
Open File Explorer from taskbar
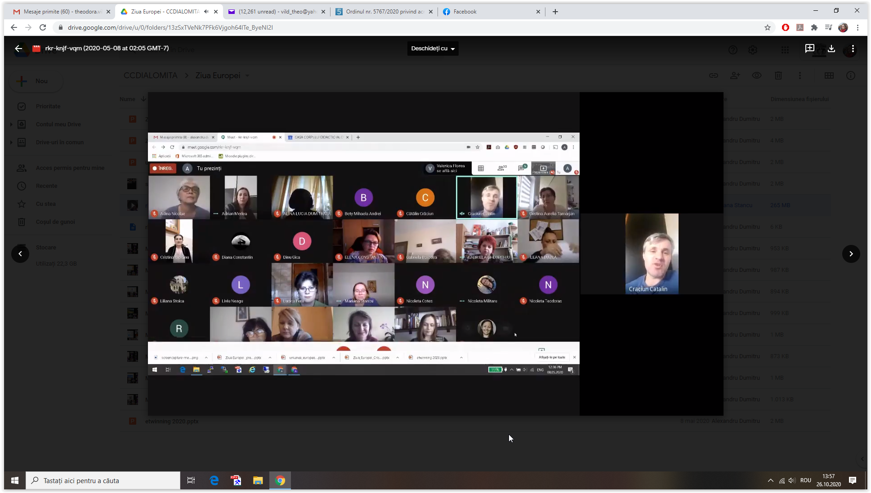[x=258, y=480]
